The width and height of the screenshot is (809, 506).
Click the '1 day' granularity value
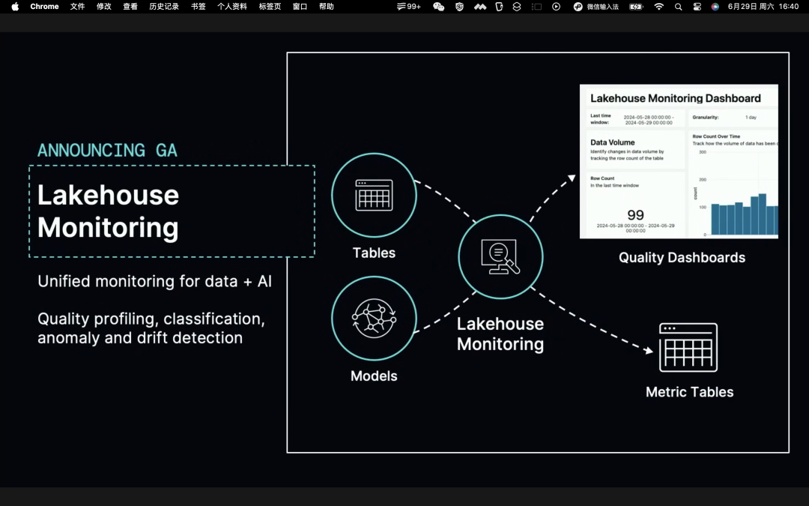click(x=751, y=117)
